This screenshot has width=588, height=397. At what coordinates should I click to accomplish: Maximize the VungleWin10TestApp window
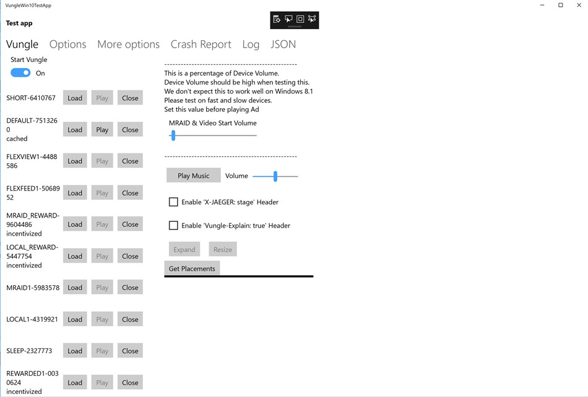click(560, 5)
